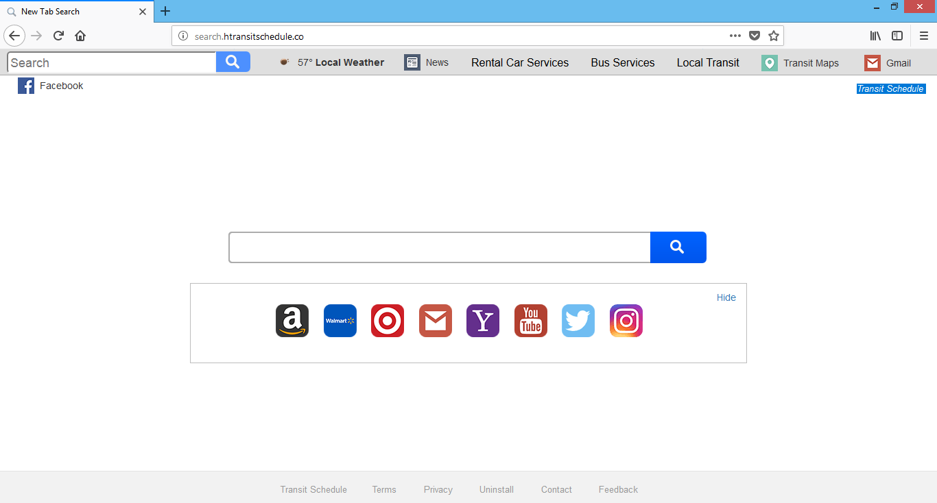Open the Firefox hamburger menu

point(923,35)
